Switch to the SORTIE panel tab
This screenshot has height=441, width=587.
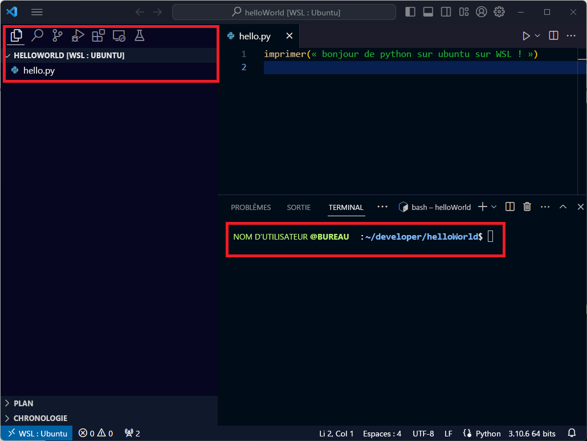coord(299,207)
